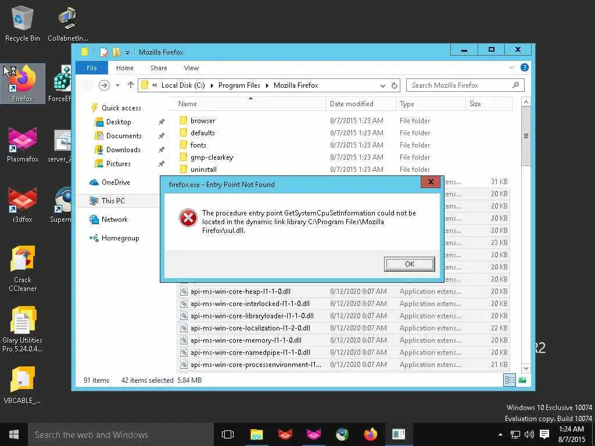595x446 pixels.
Task: Expand the address bar history dropdown
Action: coord(383,86)
